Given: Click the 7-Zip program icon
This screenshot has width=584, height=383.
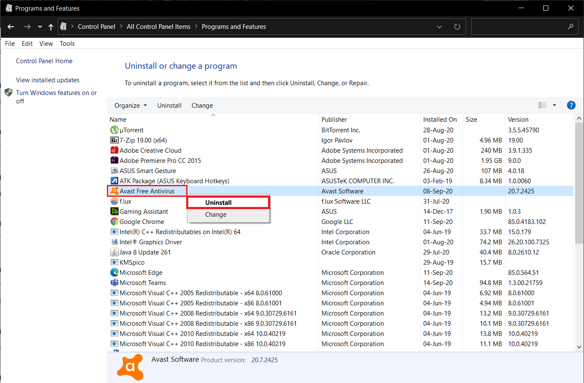Looking at the screenshot, I should click(115, 140).
